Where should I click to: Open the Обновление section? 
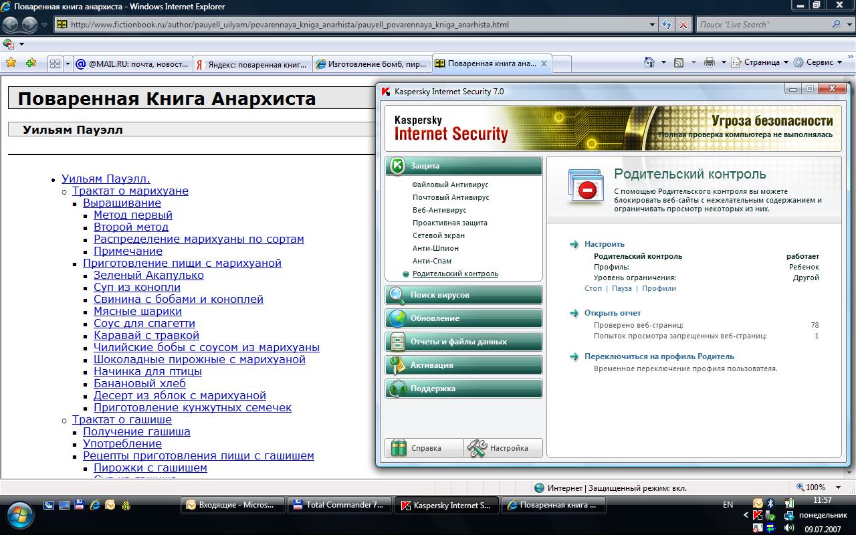coord(463,318)
